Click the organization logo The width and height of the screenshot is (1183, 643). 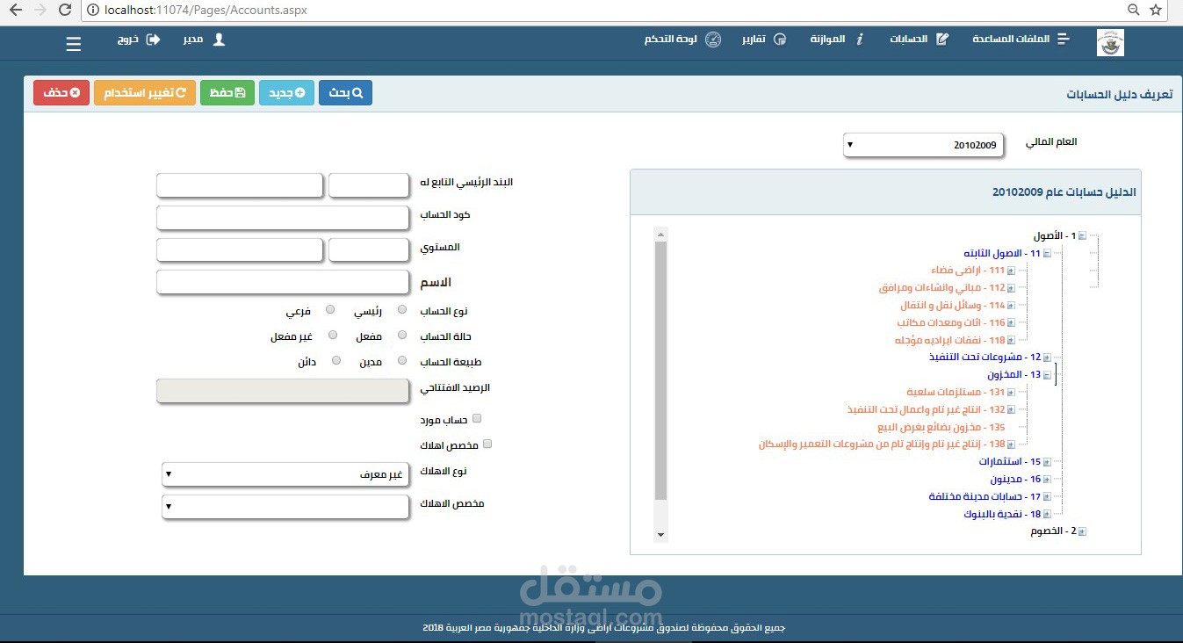click(1110, 42)
